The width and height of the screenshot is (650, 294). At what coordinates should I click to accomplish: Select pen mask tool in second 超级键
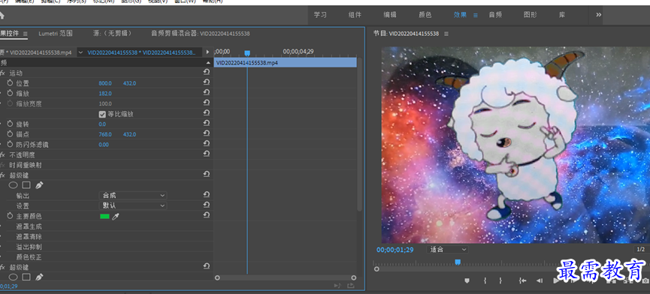(39, 277)
